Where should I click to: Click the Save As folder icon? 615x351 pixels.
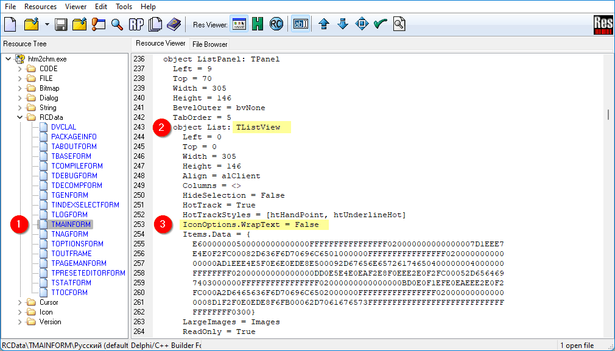click(x=79, y=24)
